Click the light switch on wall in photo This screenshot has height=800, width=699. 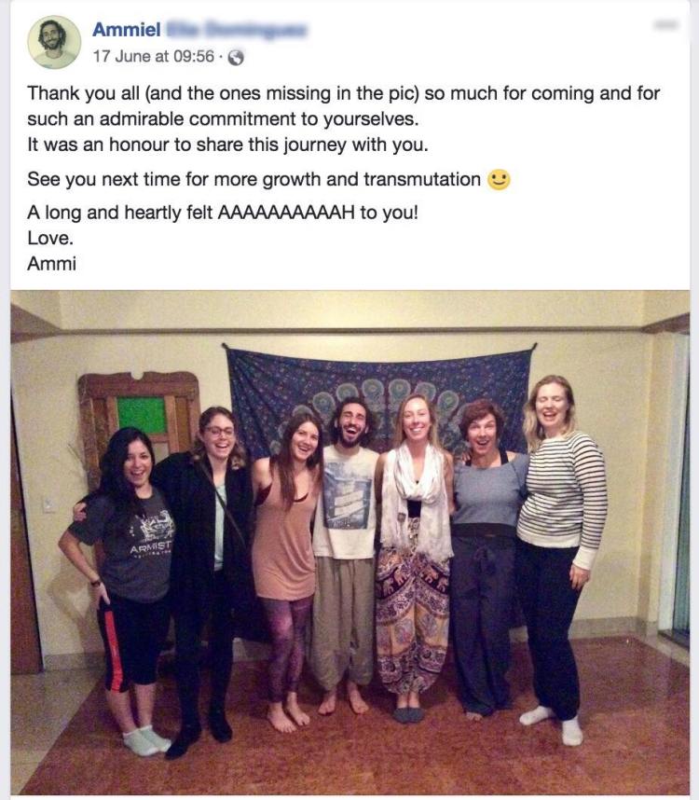point(49,505)
